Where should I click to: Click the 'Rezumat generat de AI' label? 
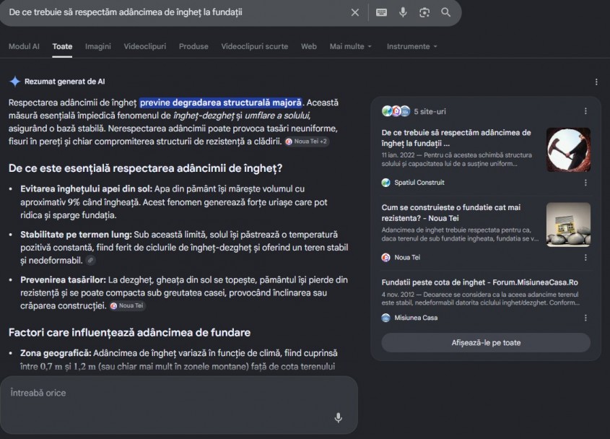point(64,82)
